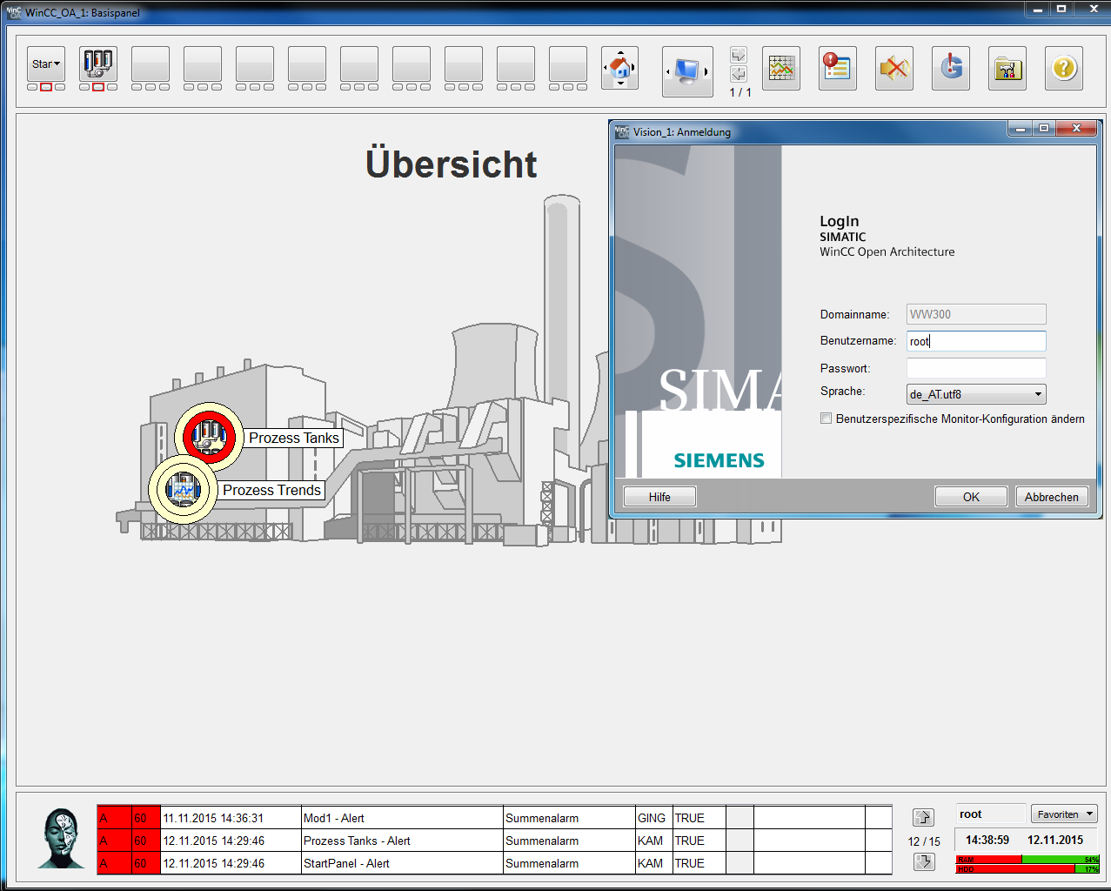Select the StartPanel - Alert cell
1111x891 pixels.
tap(402, 863)
